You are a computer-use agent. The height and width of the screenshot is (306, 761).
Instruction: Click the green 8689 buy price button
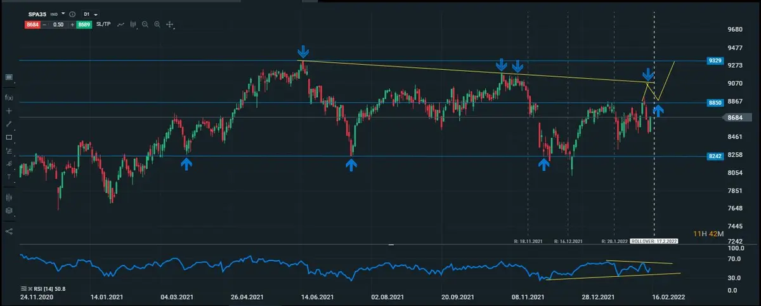coord(84,24)
